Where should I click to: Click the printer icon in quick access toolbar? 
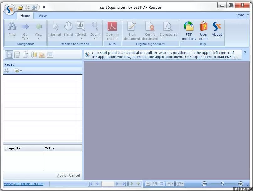click(x=27, y=8)
